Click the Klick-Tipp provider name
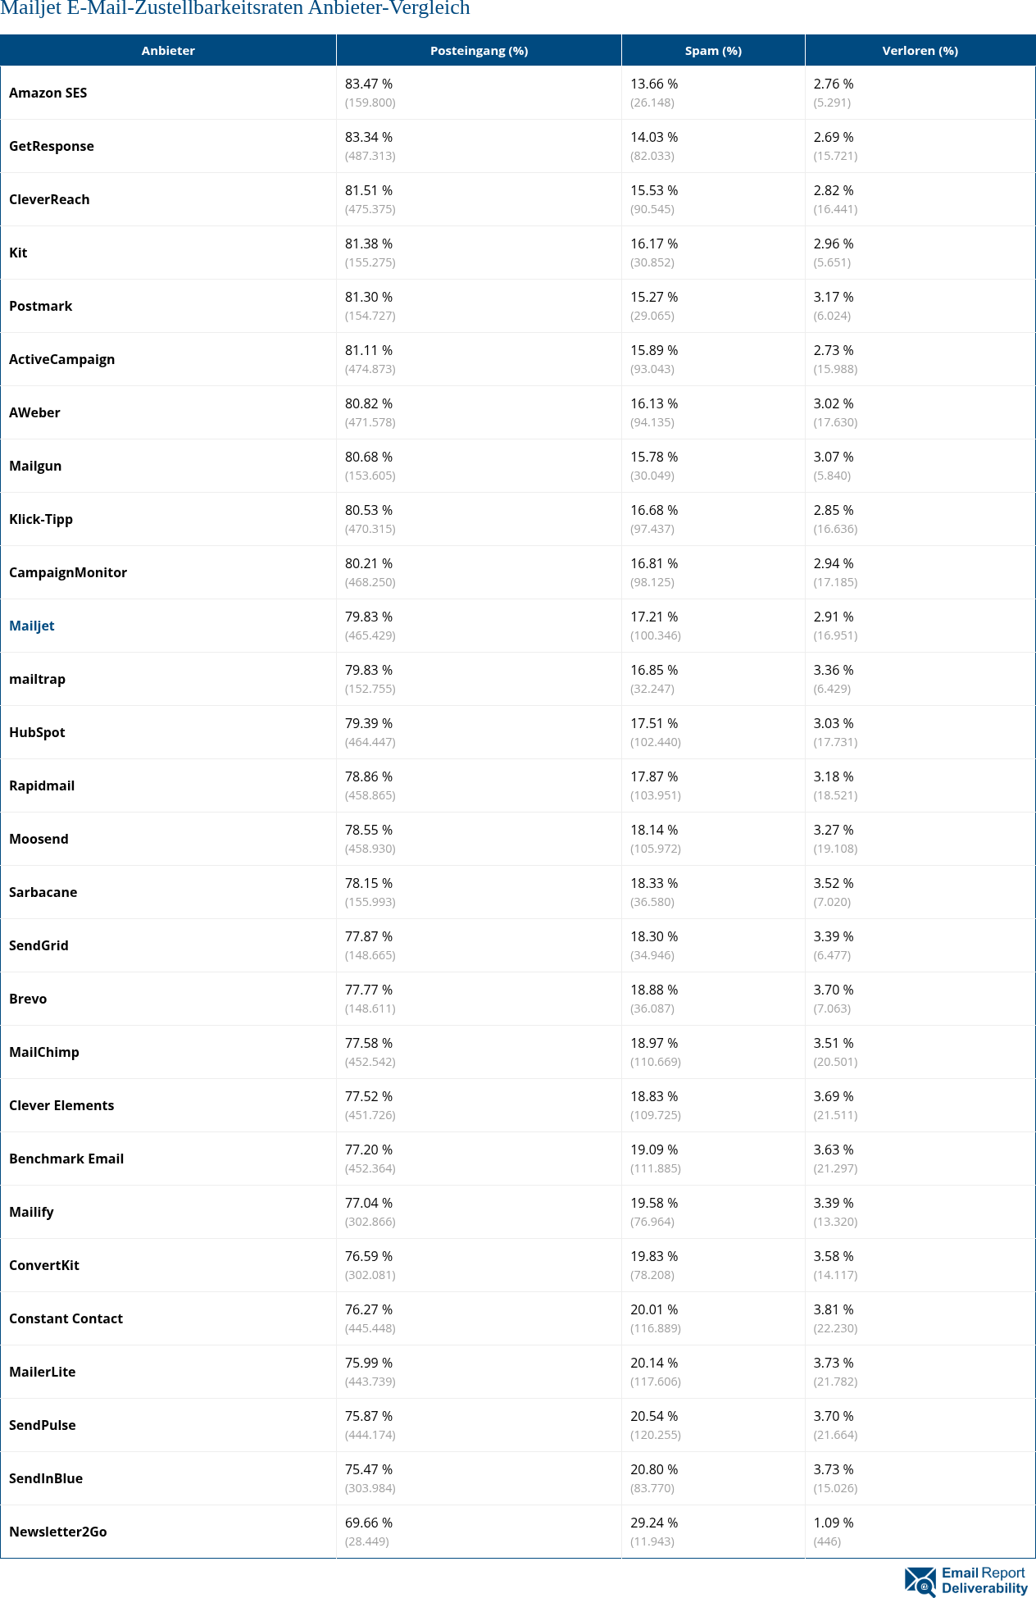The height and width of the screenshot is (1598, 1036). pyautogui.click(x=41, y=519)
